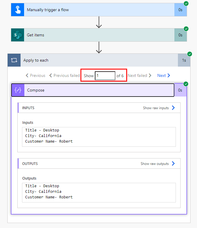Click the Apply to each loop icon
Screen dimensions: 197x228
[x=14, y=60]
